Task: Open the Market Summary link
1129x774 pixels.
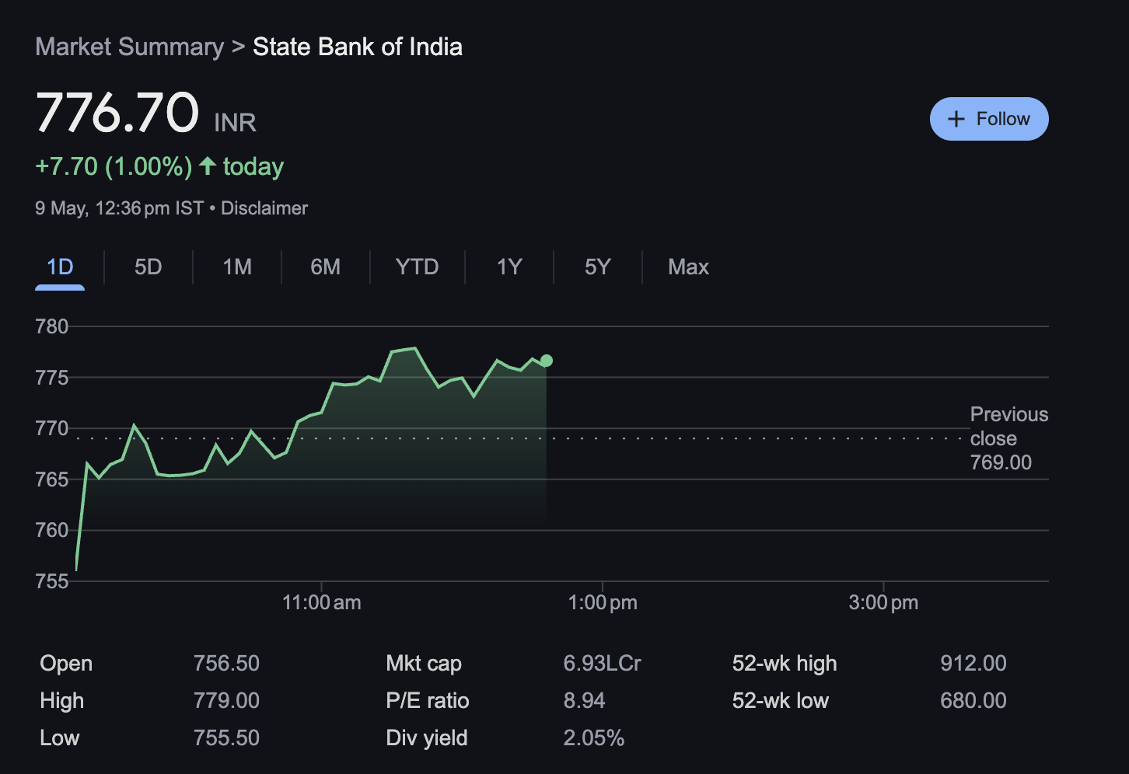Action: (129, 47)
